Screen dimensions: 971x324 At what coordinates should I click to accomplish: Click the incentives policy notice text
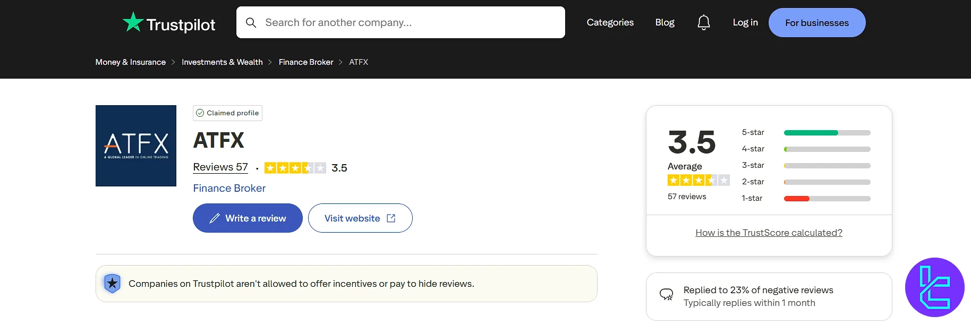click(x=301, y=284)
